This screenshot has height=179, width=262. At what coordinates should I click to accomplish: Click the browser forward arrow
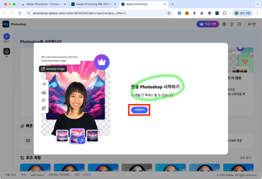click(x=12, y=13)
